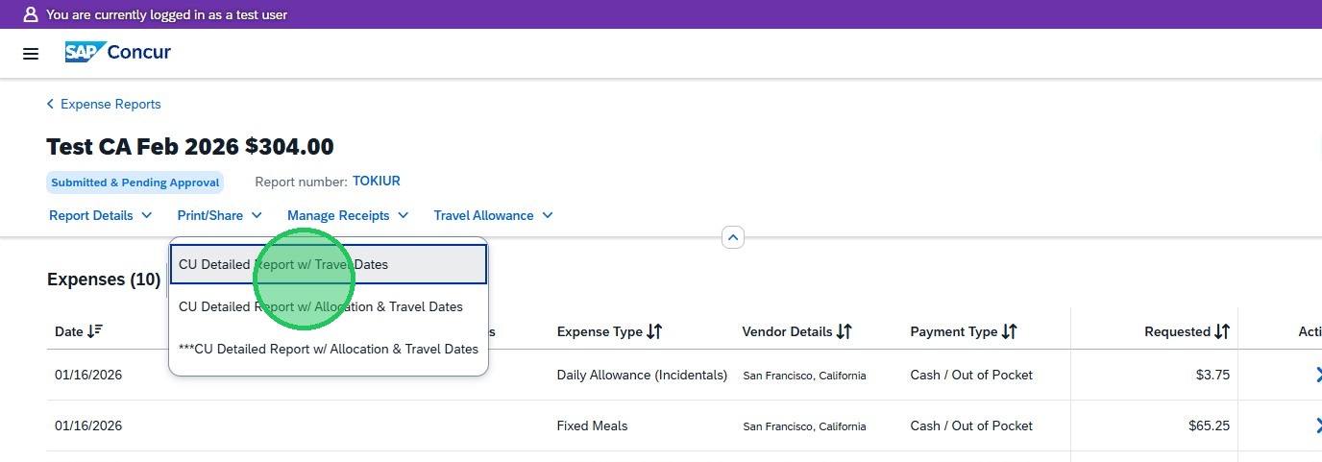
Task: Click the Expenses (10) heading
Action: coord(104,280)
